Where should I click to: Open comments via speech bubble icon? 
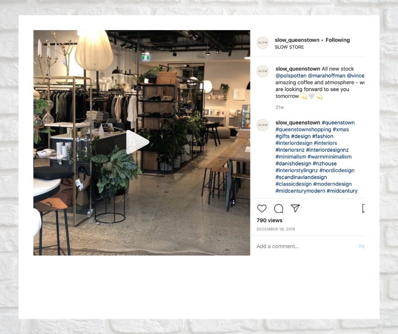[279, 209]
